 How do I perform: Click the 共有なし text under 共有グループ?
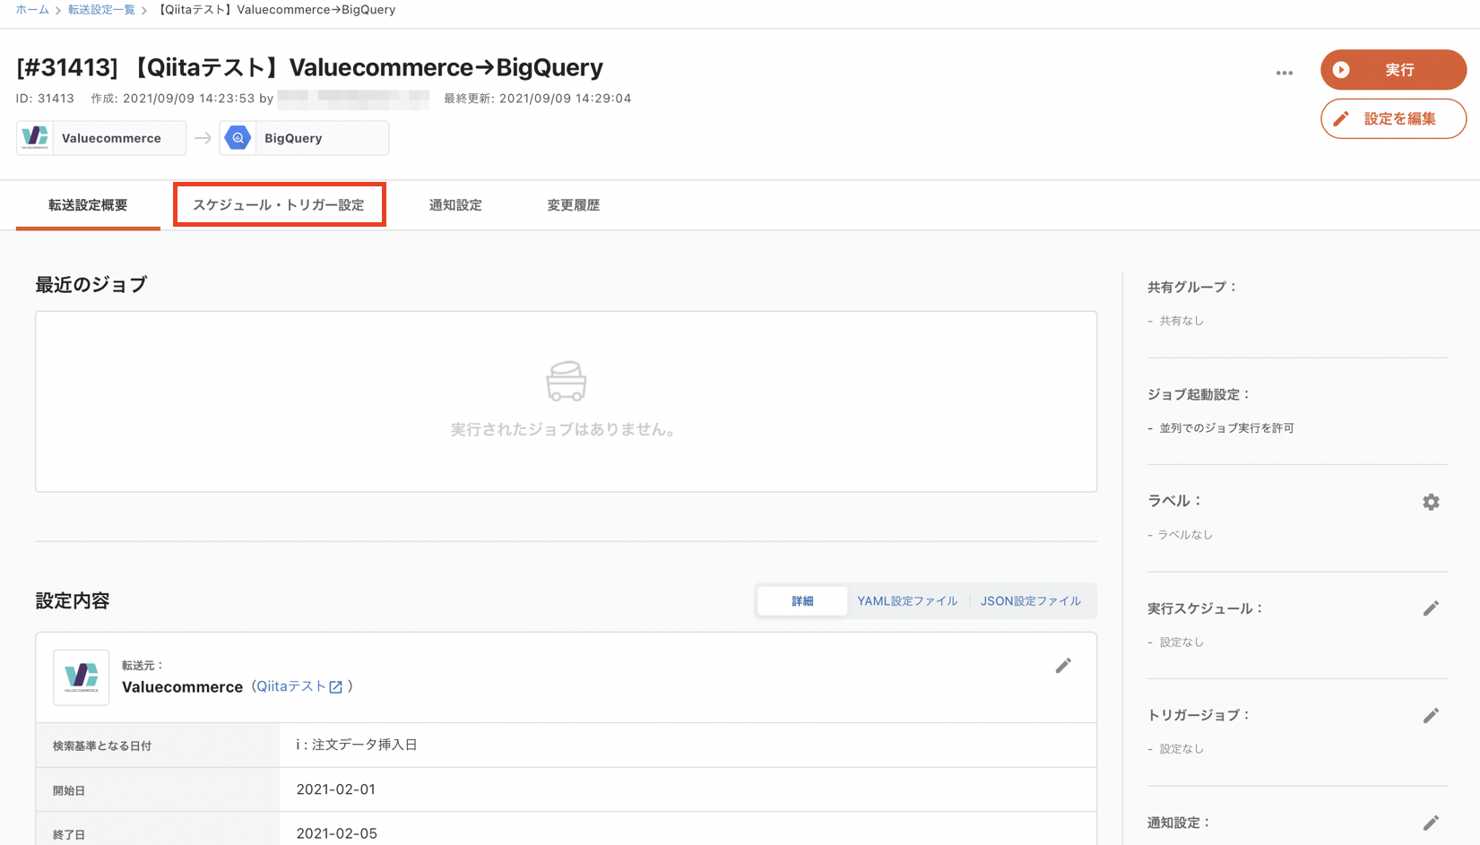click(1181, 321)
